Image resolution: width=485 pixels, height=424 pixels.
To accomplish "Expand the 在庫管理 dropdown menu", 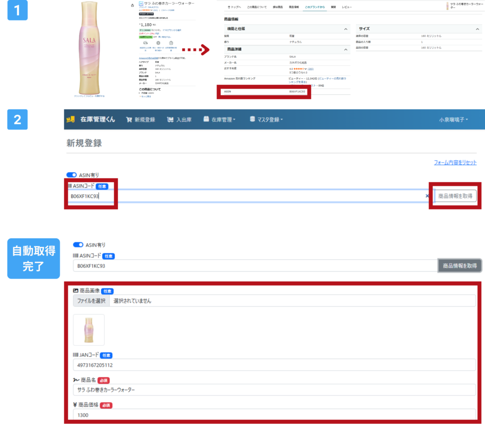I will point(219,120).
